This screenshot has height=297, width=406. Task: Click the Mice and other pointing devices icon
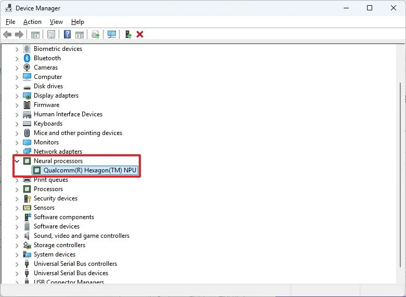[x=27, y=133]
